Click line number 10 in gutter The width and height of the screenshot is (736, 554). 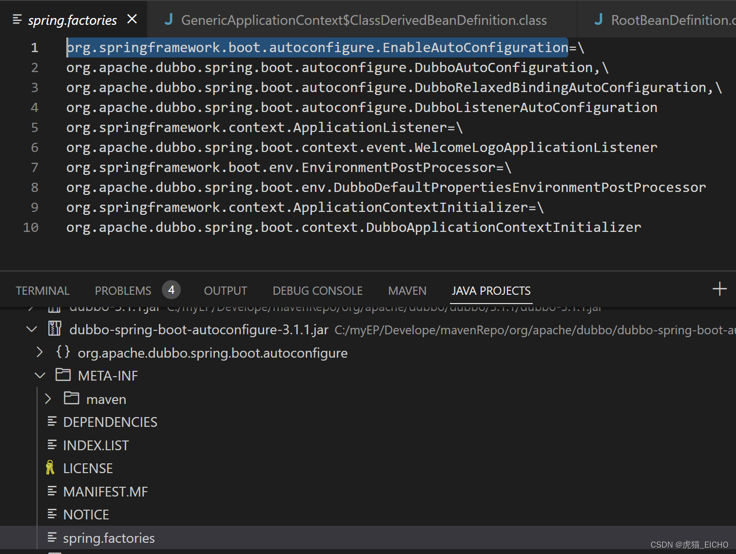click(x=31, y=228)
